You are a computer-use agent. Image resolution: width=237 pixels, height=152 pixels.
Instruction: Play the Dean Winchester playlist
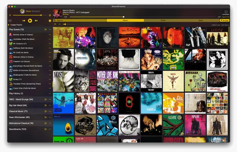click(x=45, y=118)
